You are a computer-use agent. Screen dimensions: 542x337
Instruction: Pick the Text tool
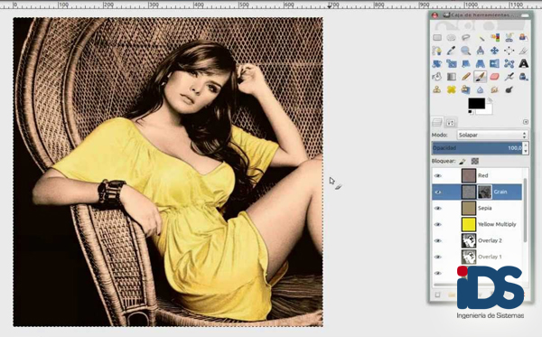coord(523,63)
